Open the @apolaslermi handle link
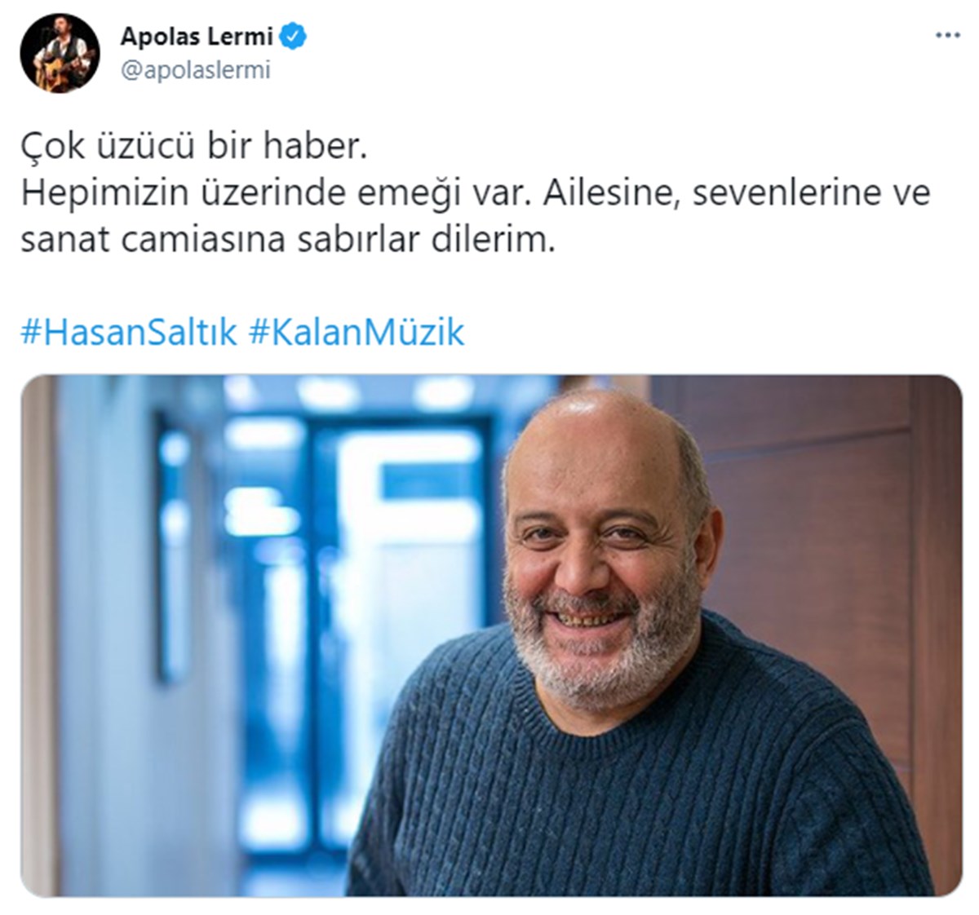The height and width of the screenshot is (915, 979). click(195, 71)
